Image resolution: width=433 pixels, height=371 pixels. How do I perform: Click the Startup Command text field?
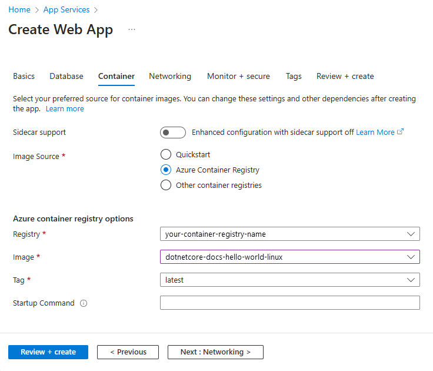(x=289, y=303)
